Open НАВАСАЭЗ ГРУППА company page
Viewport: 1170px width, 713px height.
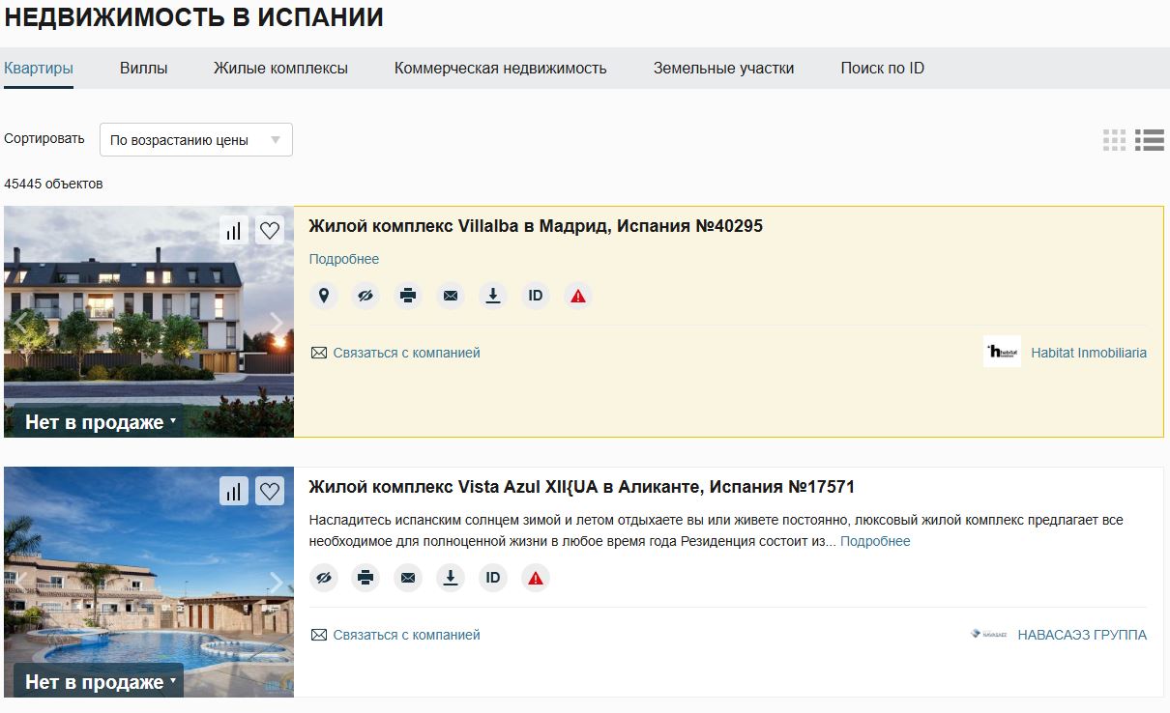point(1082,635)
